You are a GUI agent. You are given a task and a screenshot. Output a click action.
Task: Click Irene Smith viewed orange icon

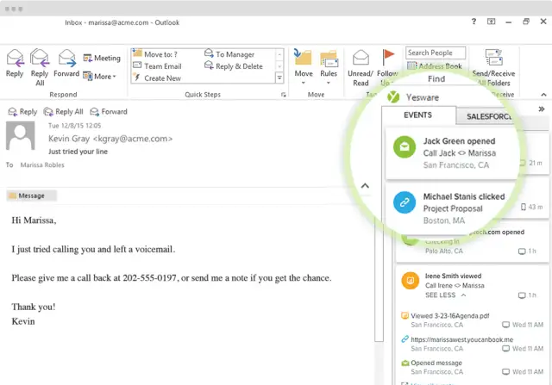point(411,280)
